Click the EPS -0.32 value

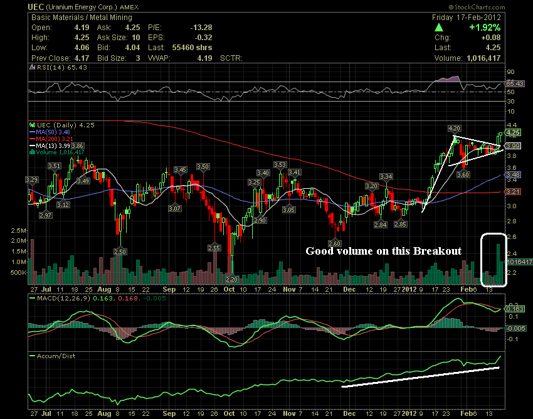(204, 38)
